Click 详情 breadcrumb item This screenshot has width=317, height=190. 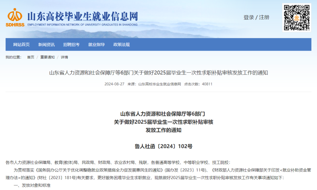[64, 57]
